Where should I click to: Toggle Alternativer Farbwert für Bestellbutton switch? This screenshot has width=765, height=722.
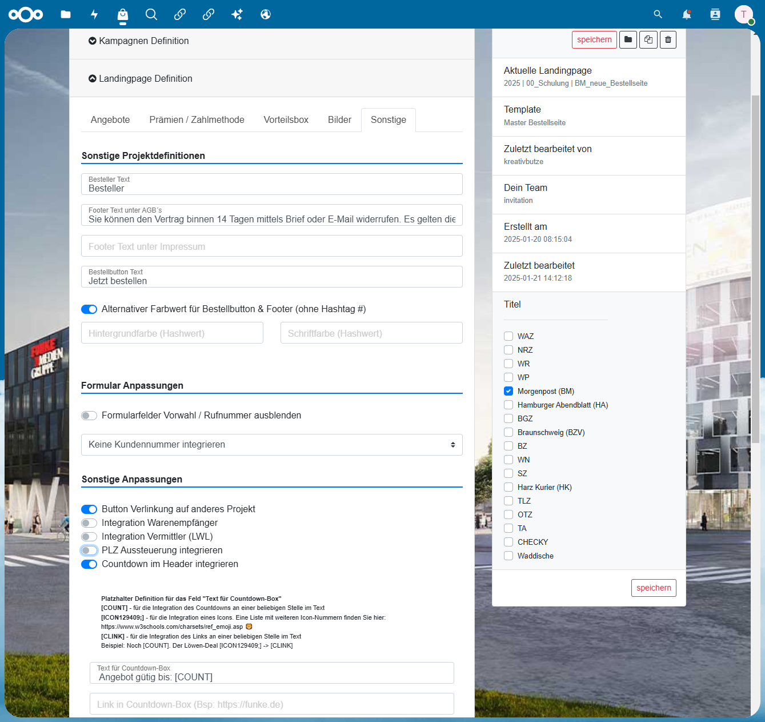89,309
